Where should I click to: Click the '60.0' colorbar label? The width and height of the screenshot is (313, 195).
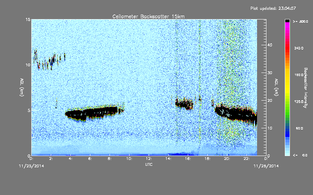299,128
